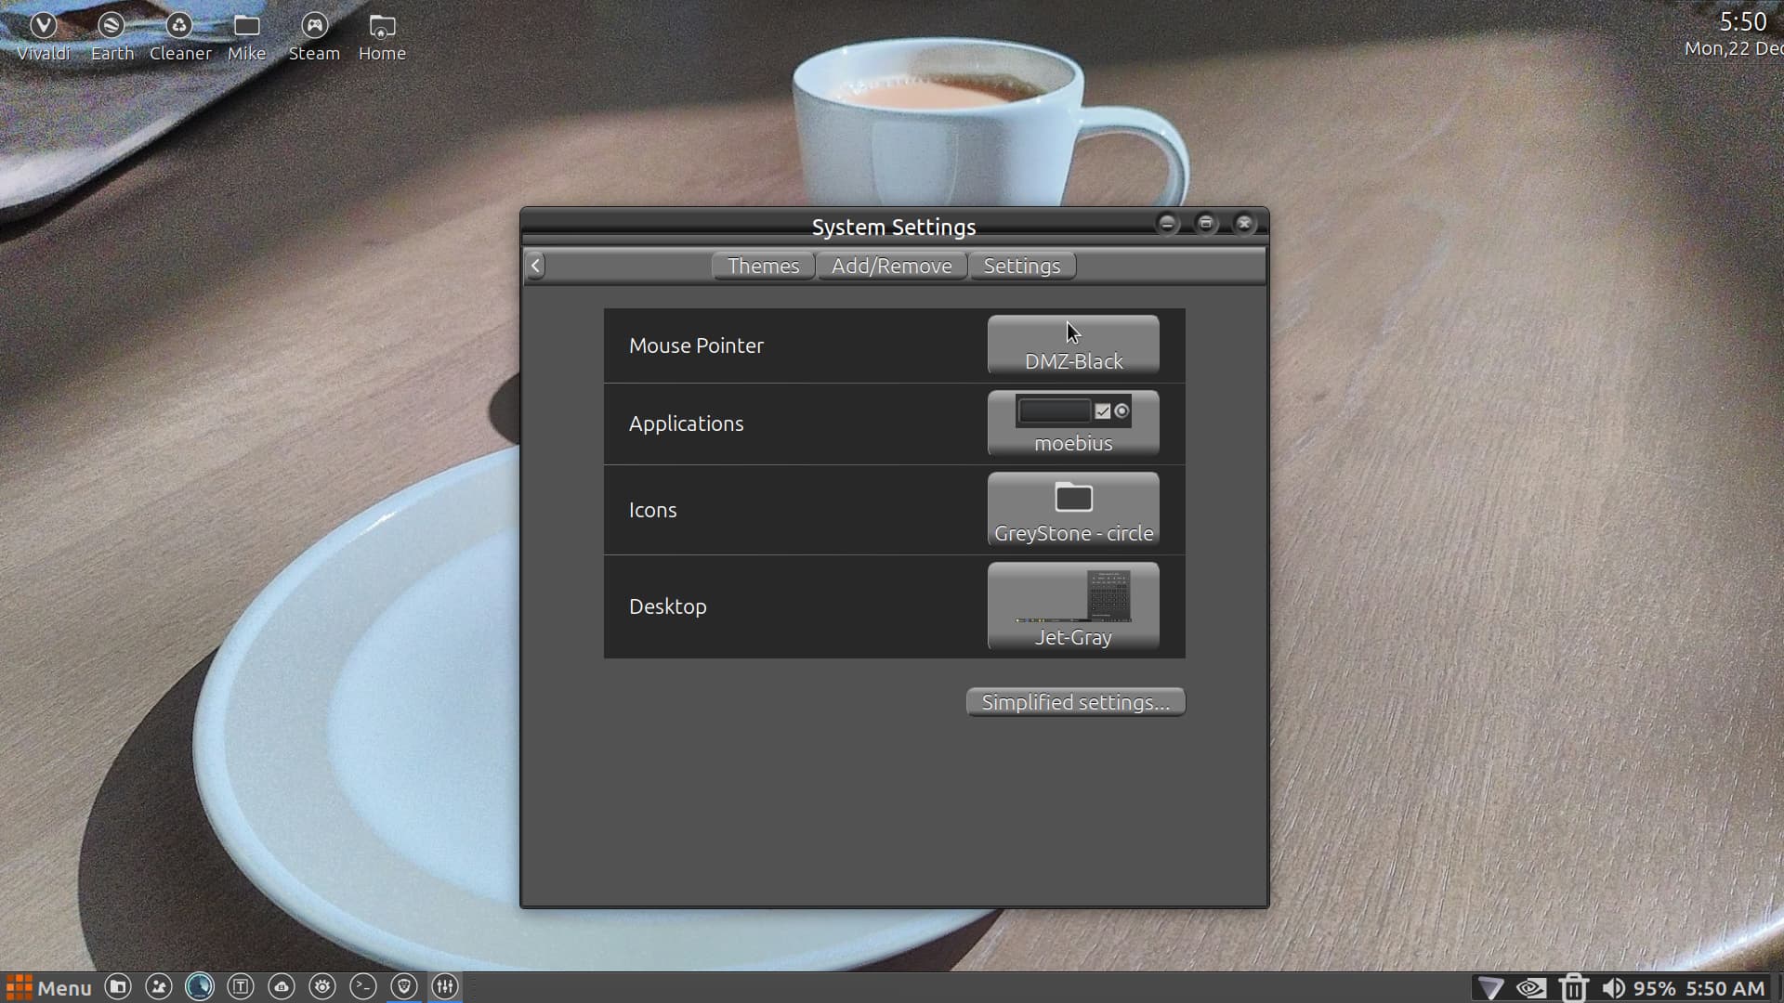Open the file manager taskbar icon
1784x1003 pixels.
[118, 987]
